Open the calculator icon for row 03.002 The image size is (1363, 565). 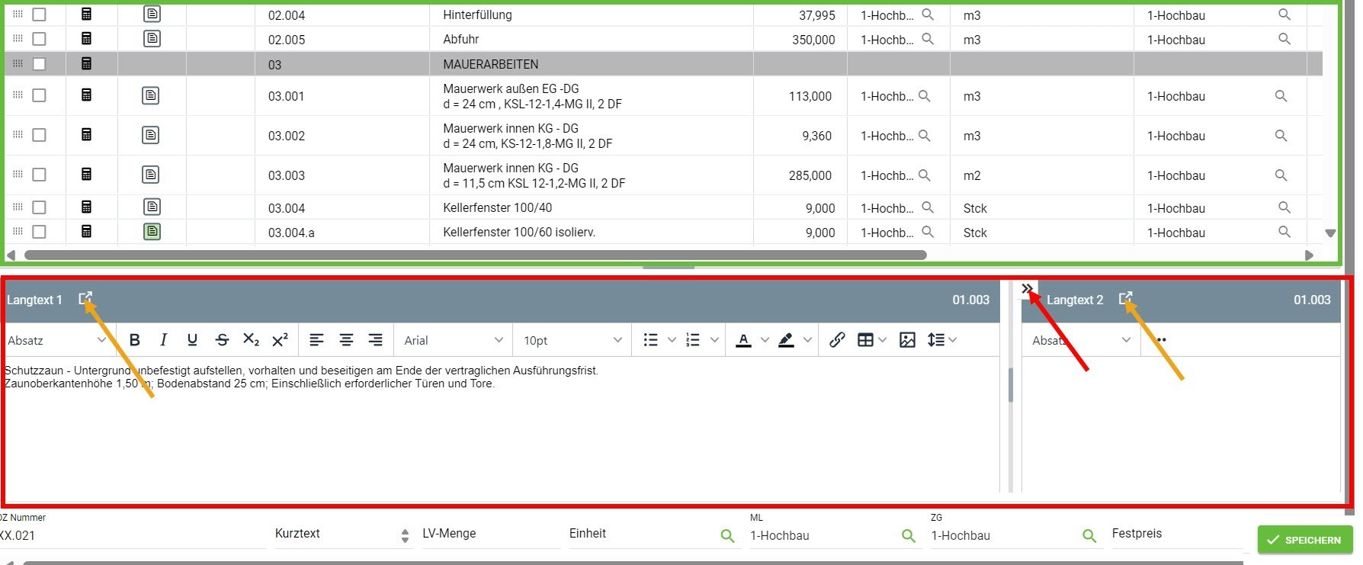point(86,135)
